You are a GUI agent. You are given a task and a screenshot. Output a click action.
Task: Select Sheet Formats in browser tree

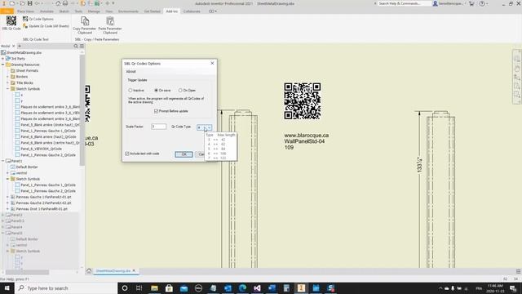(x=24, y=71)
